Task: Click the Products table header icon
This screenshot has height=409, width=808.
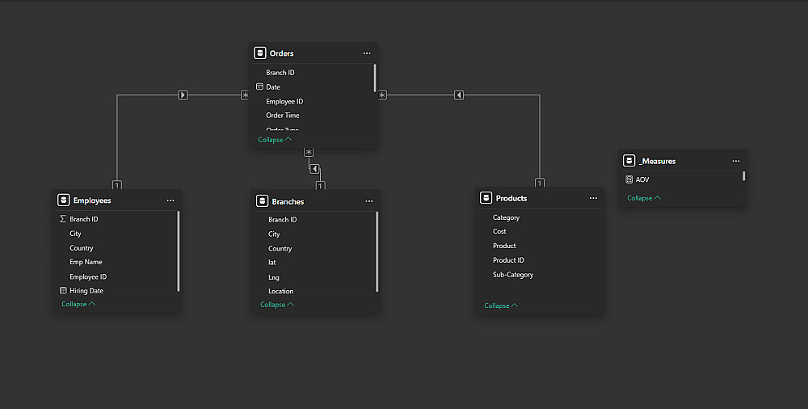Action: tap(486, 198)
